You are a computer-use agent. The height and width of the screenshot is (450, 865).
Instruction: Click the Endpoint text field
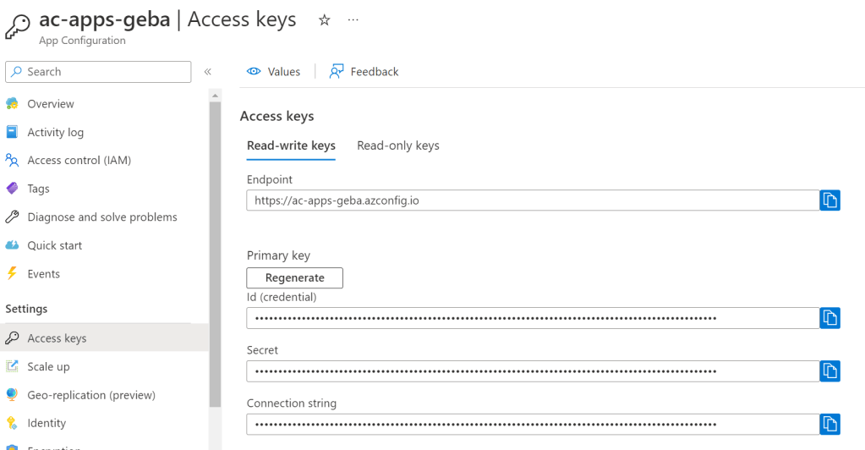pos(533,200)
